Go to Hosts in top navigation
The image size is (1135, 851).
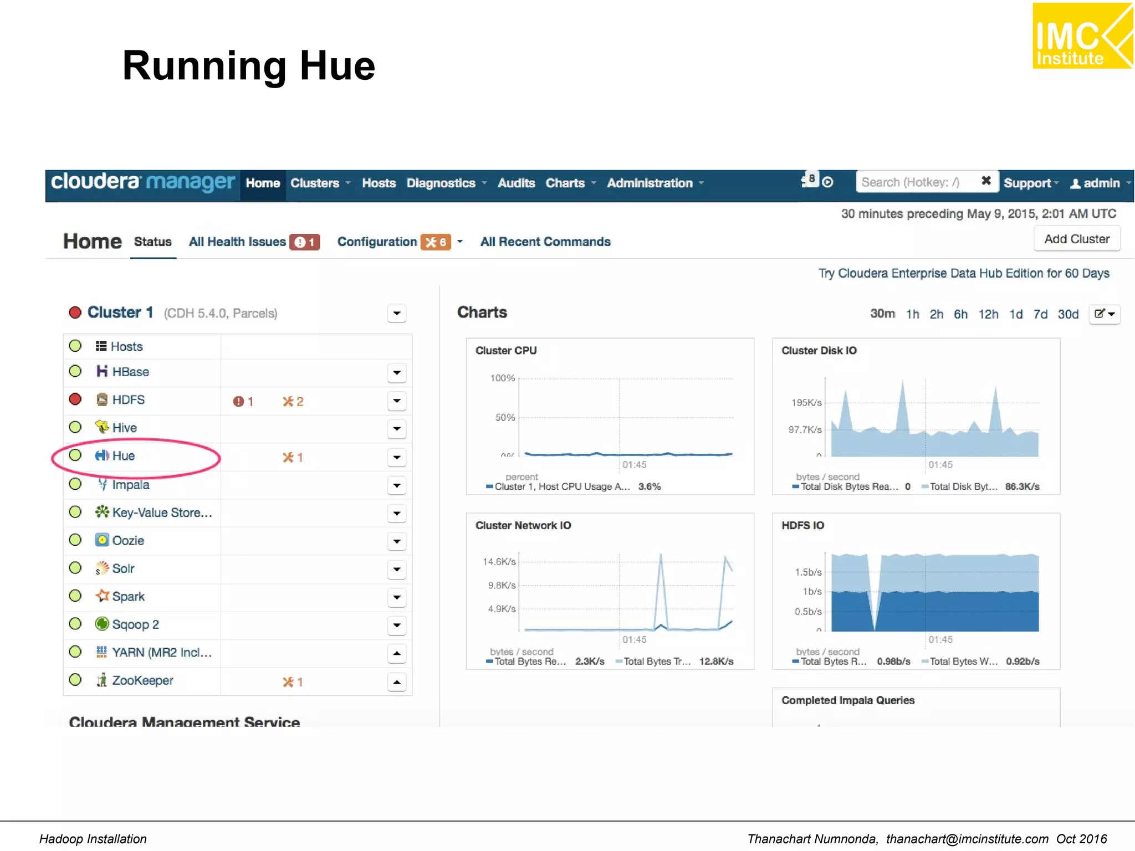coord(379,183)
